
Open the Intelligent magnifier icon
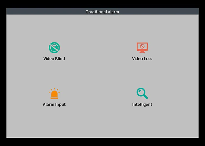tap(142, 93)
